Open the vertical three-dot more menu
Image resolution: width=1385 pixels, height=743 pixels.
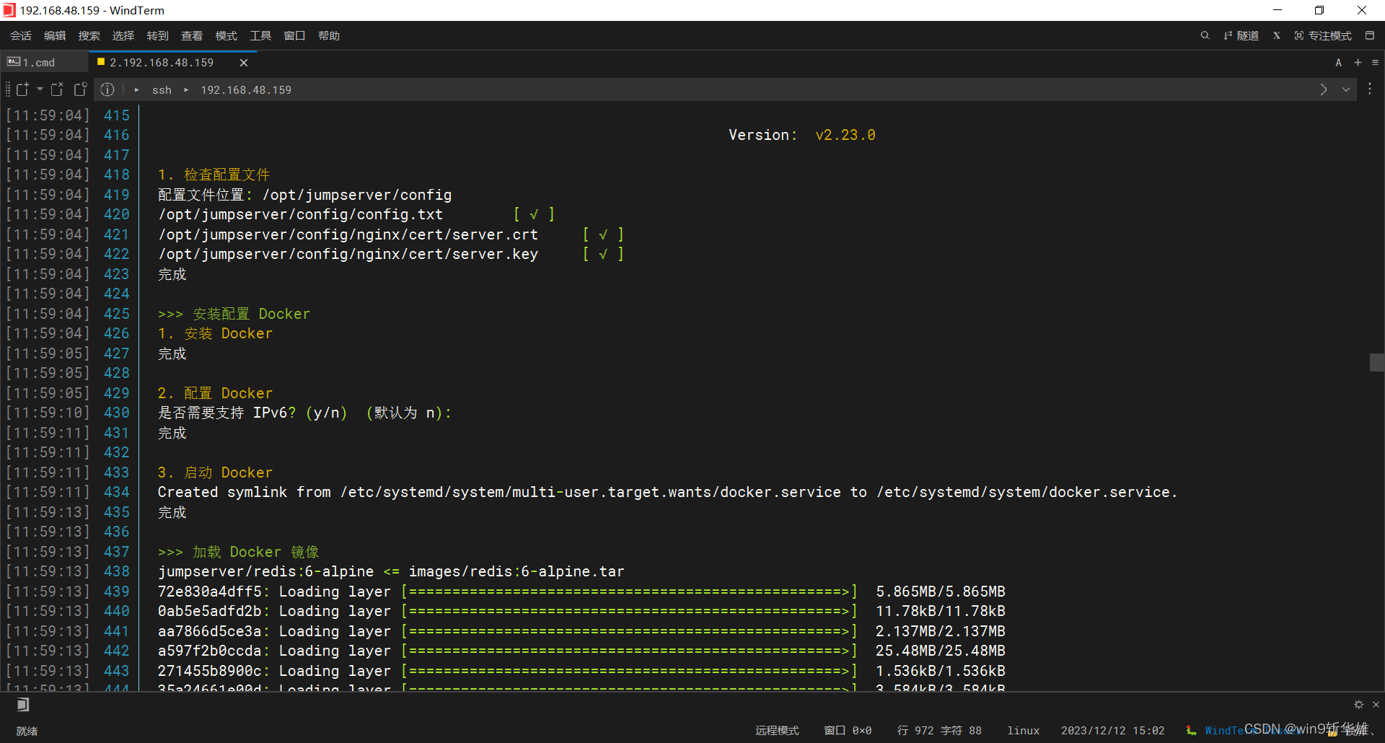click(x=1370, y=89)
